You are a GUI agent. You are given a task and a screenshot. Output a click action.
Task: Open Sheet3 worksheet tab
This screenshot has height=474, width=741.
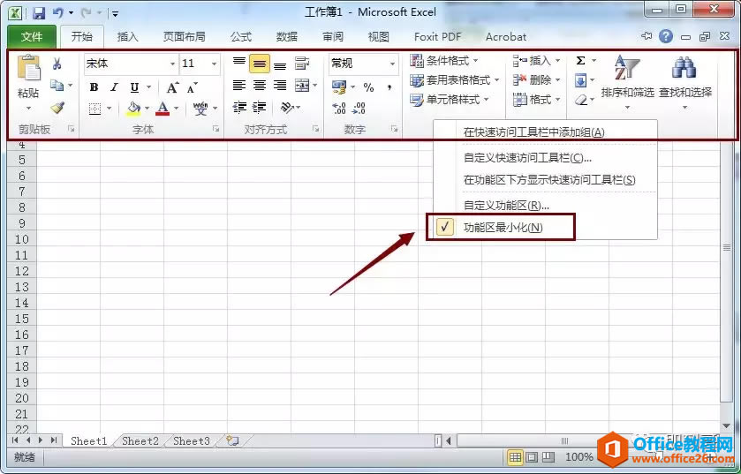pos(191,441)
